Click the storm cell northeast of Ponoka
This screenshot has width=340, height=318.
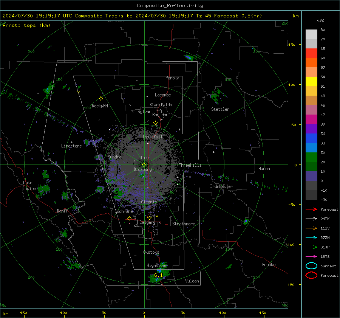[190, 58]
